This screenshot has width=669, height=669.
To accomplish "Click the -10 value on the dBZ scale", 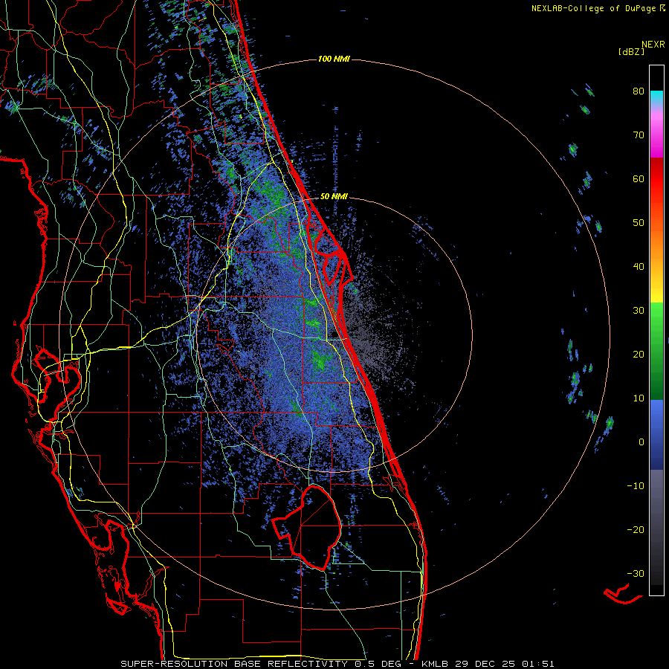I will (x=636, y=485).
